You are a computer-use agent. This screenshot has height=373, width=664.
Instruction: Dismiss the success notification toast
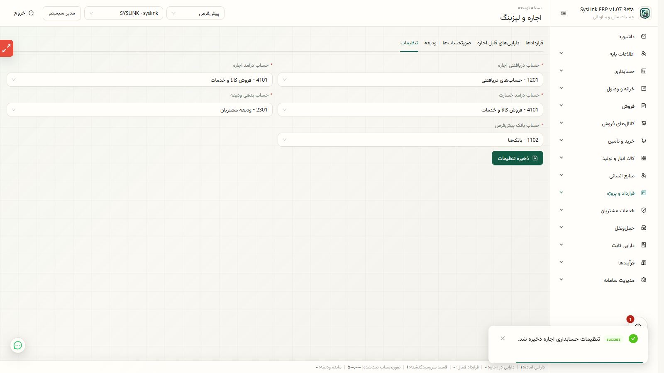pos(503,339)
